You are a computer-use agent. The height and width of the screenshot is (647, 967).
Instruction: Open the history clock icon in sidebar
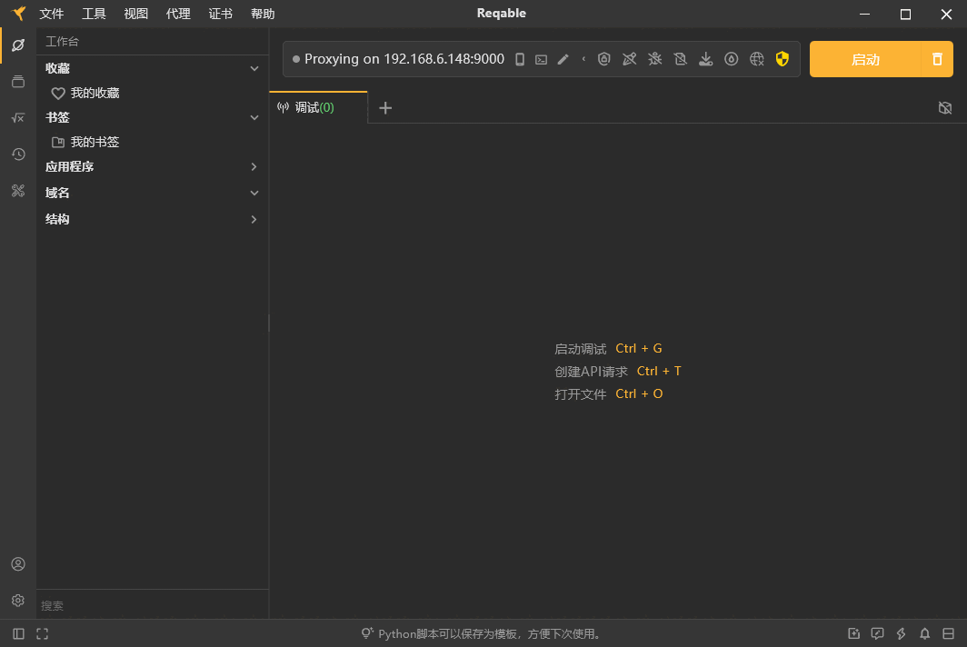[18, 154]
